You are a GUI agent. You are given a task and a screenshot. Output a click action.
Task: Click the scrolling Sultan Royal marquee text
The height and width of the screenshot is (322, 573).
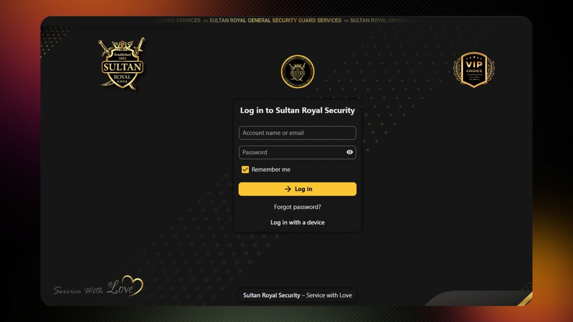275,20
